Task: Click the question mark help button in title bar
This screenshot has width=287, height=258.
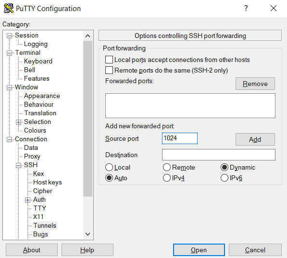Action: 246,8
